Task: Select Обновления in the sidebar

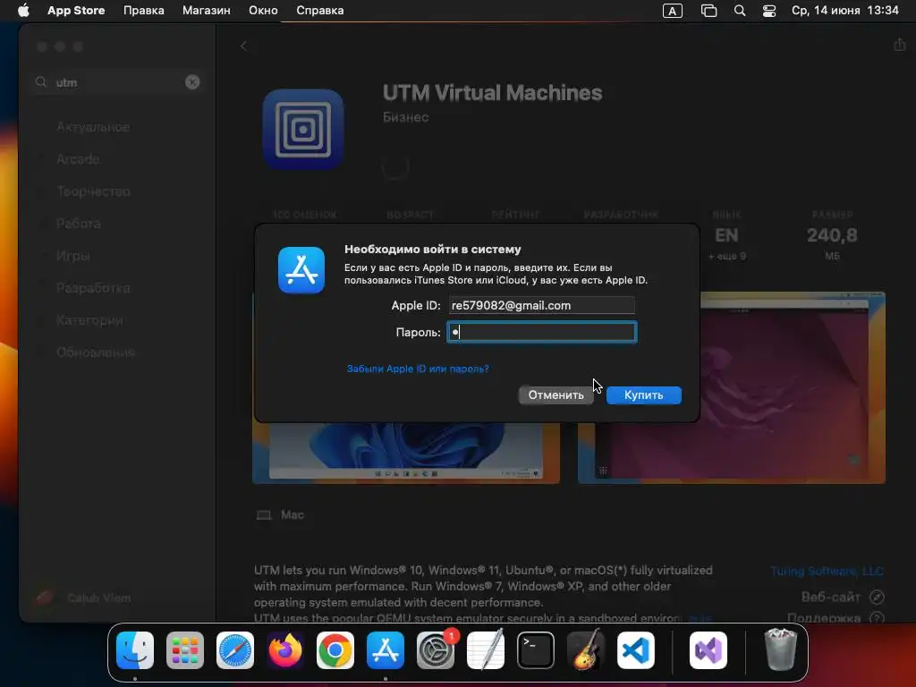Action: (95, 352)
